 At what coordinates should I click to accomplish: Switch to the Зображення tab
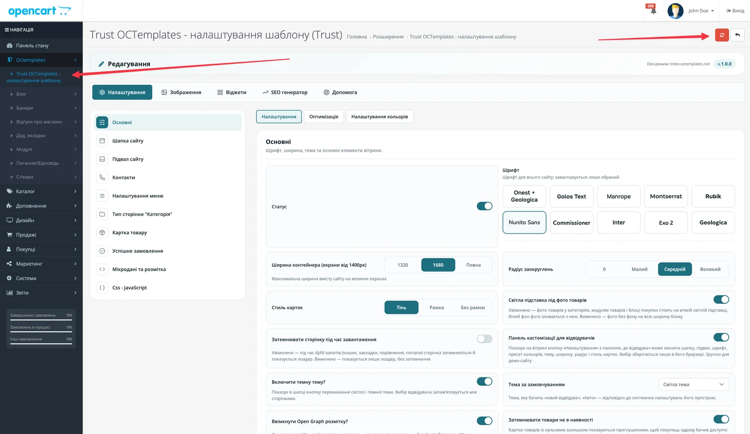click(x=181, y=93)
